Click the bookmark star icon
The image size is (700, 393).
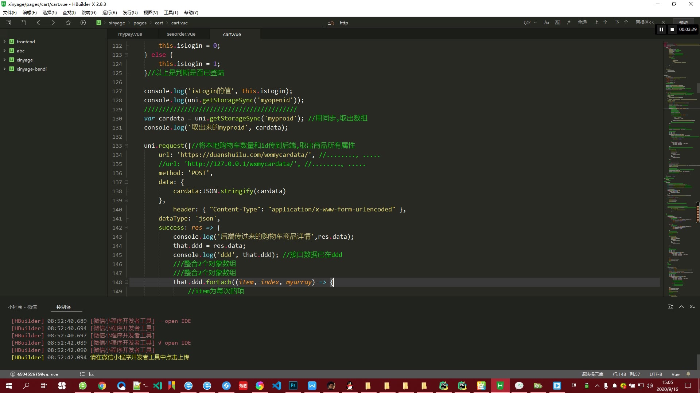coord(68,23)
